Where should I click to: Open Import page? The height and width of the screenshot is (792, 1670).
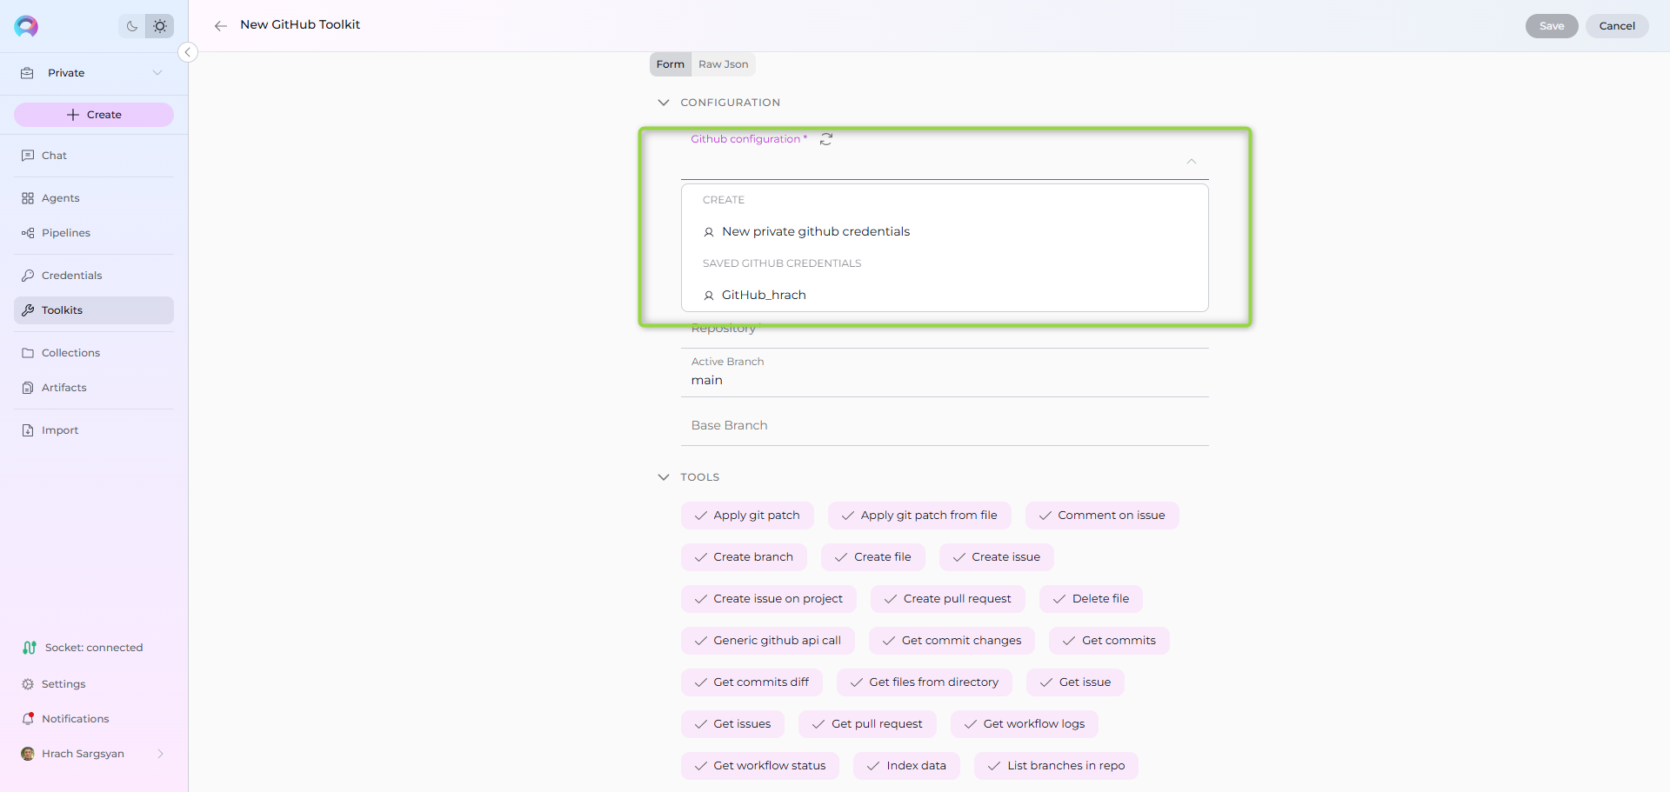click(94, 430)
